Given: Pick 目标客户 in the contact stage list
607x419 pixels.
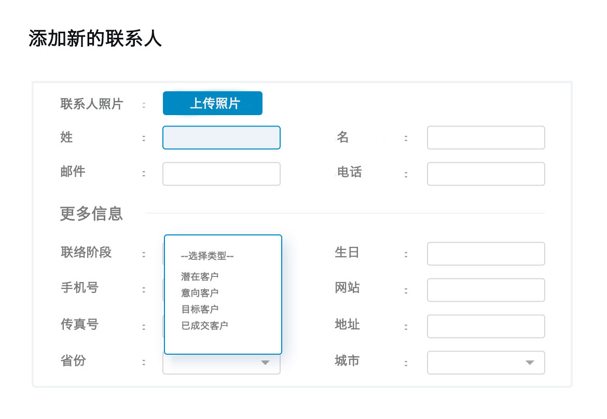Looking at the screenshot, I should pos(200,309).
